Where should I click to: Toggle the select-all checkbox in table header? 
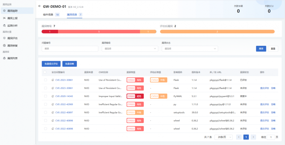coord(45,72)
